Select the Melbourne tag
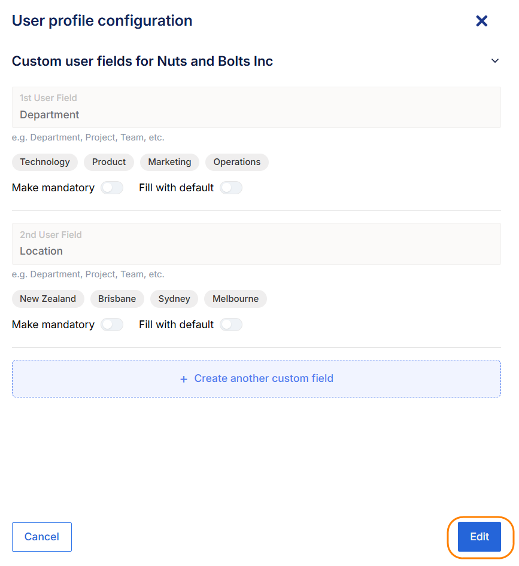Viewport: 519px width, 566px height. pyautogui.click(x=236, y=299)
